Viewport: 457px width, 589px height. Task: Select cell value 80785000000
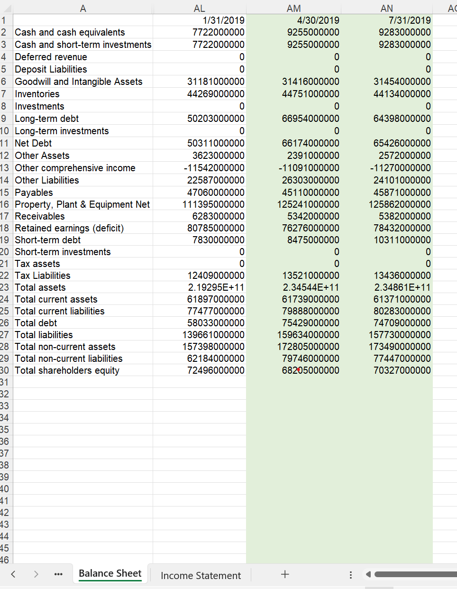[x=200, y=228]
